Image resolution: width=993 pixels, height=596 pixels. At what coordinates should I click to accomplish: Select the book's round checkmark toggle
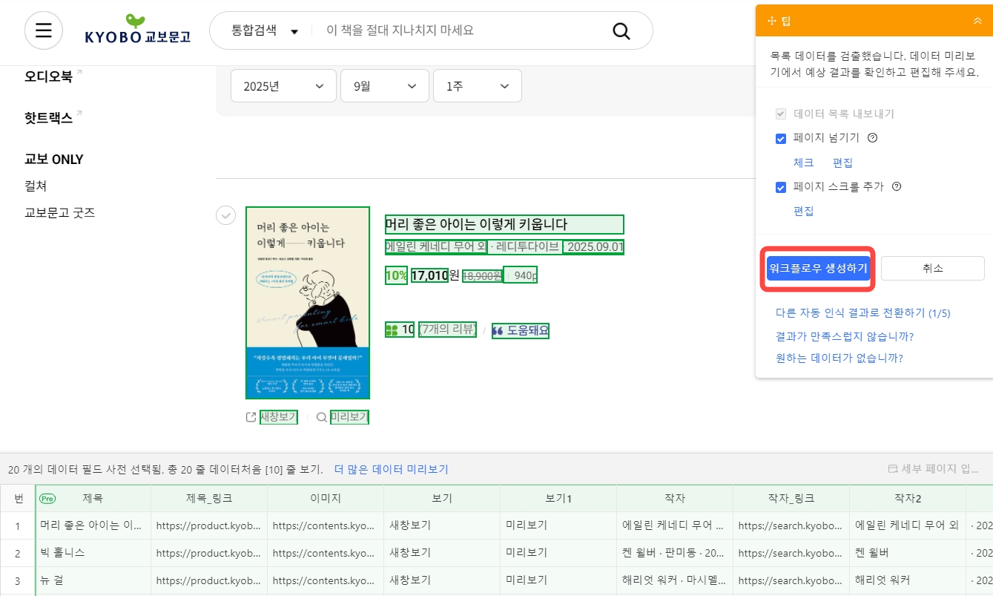pos(225,215)
